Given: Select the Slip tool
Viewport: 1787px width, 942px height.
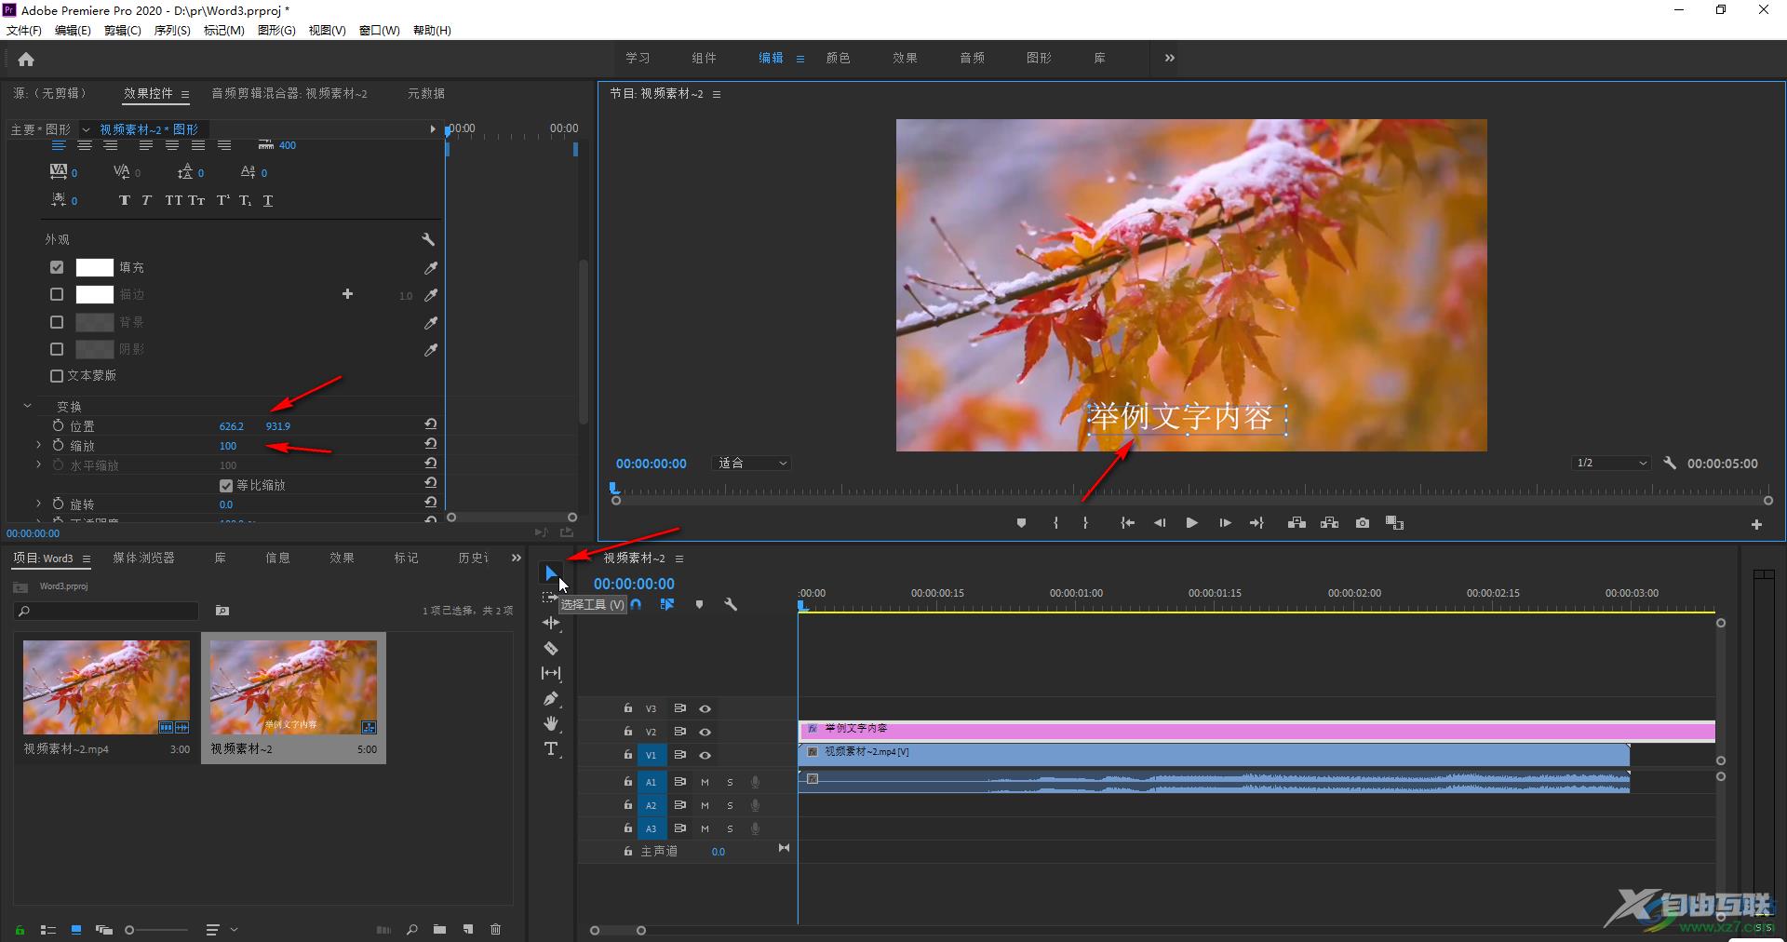Looking at the screenshot, I should [x=551, y=673].
